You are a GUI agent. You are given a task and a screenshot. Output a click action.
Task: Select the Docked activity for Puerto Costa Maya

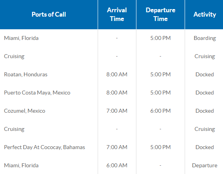[205, 93]
